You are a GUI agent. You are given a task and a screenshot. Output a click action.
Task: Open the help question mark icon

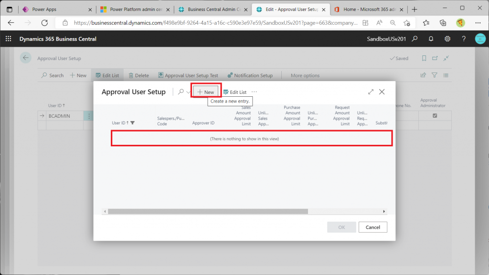[464, 39]
